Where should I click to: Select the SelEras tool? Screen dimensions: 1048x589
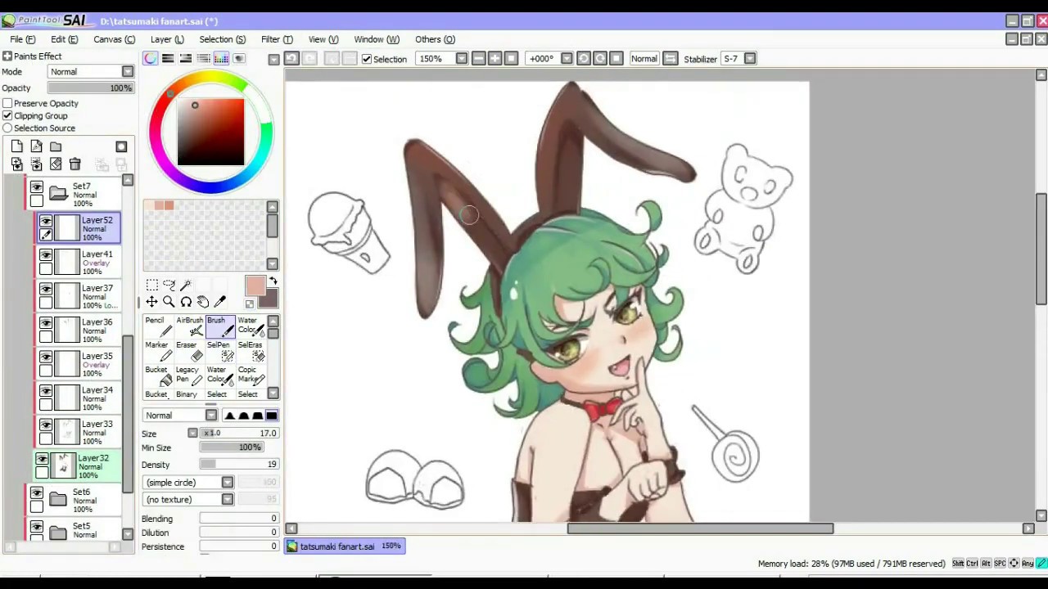point(251,352)
